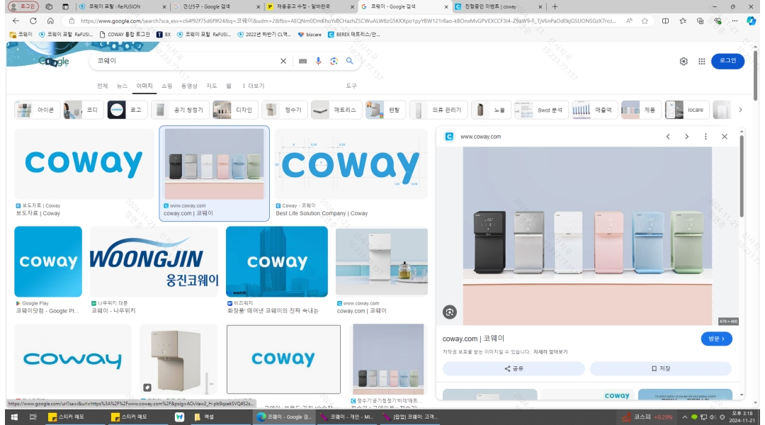Close the image preview panel

point(724,137)
